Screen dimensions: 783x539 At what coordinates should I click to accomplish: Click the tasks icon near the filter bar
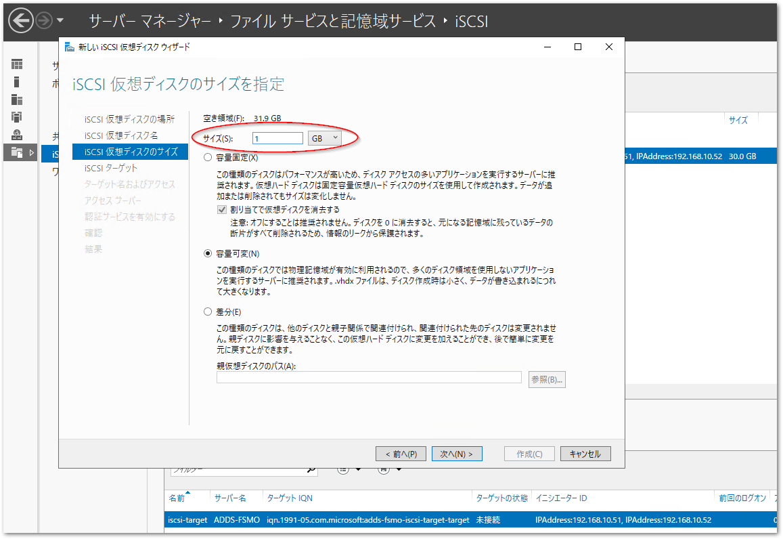coord(384,470)
